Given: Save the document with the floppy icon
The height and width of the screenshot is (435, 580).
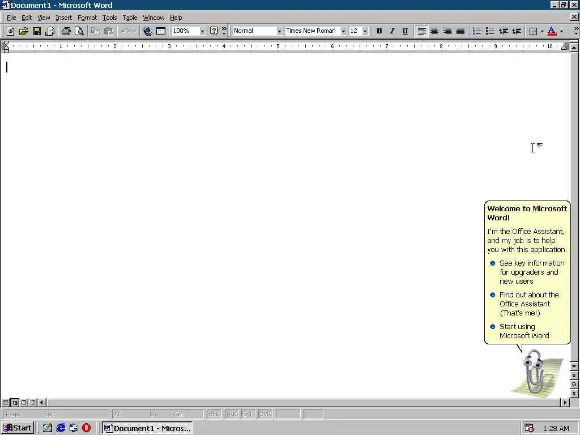Looking at the screenshot, I should click(x=37, y=31).
